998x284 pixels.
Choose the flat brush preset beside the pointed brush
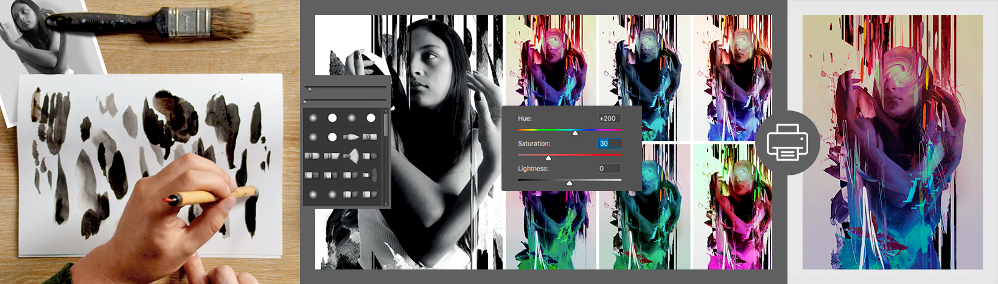pos(370,137)
